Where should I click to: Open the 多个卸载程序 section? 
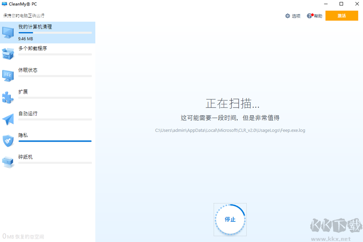(x=48, y=54)
